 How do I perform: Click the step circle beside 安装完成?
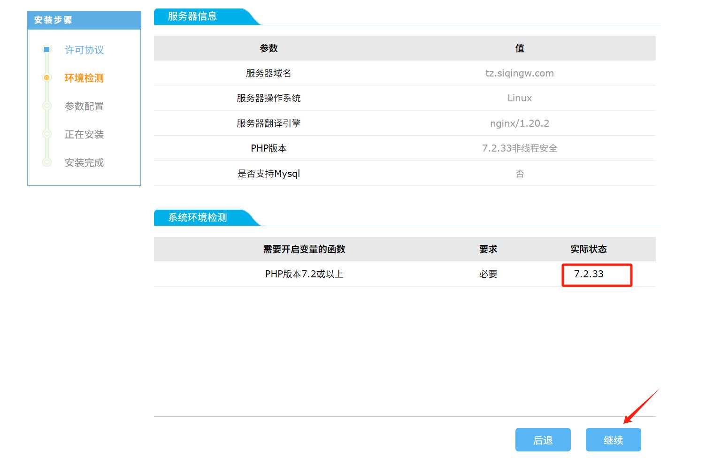46,162
